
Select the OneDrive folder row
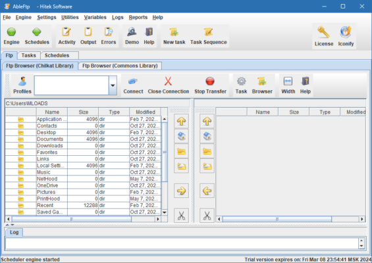pos(83,185)
